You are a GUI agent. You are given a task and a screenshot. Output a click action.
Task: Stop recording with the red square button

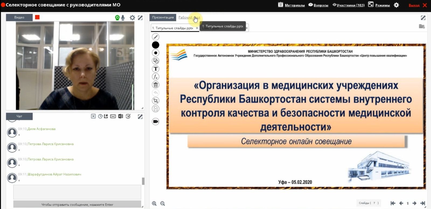[37, 17]
